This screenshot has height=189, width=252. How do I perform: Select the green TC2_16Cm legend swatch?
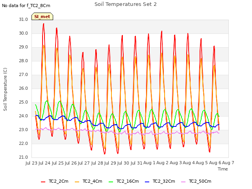coord(111,182)
